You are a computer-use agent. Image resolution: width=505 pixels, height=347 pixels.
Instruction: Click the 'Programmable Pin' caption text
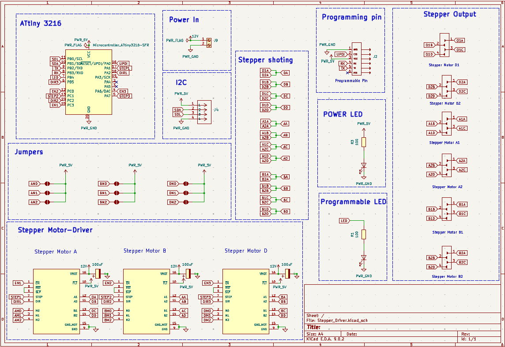pos(351,80)
